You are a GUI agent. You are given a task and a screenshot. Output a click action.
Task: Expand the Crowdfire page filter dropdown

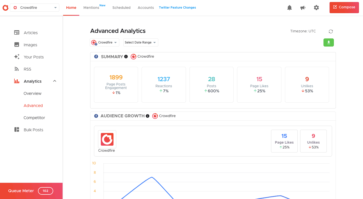tap(104, 42)
